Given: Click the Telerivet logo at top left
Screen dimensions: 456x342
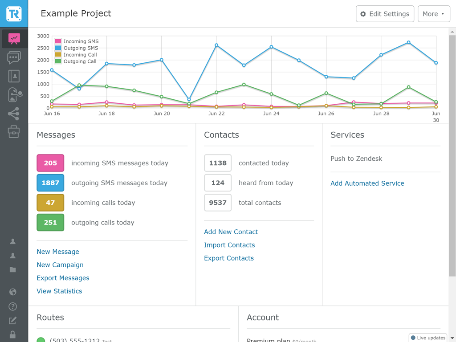Looking at the screenshot, I should pyautogui.click(x=14, y=14).
